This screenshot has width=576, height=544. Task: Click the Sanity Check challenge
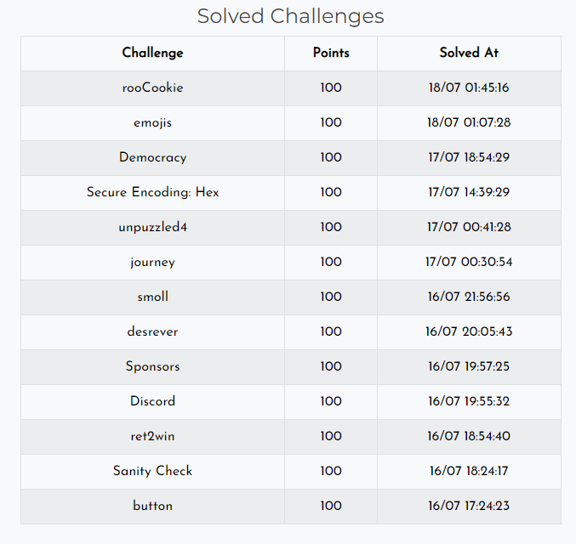pyautogui.click(x=152, y=471)
